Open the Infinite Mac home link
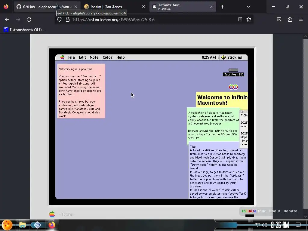This screenshot has height=231, width=308. pos(254,211)
